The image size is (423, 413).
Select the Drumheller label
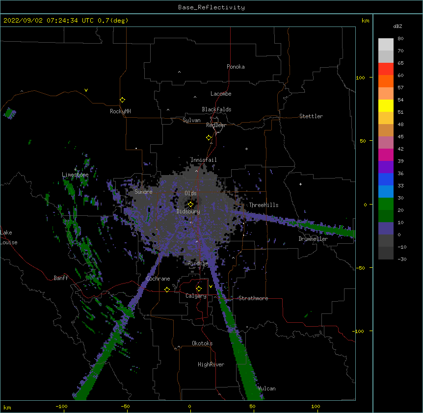313,239
